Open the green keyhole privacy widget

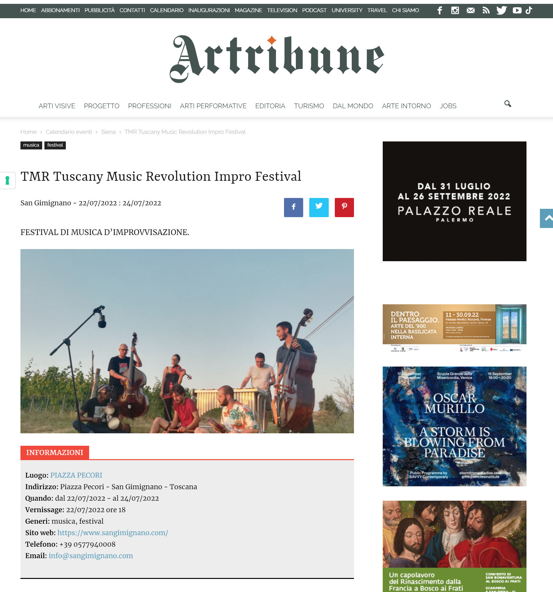(x=8, y=180)
